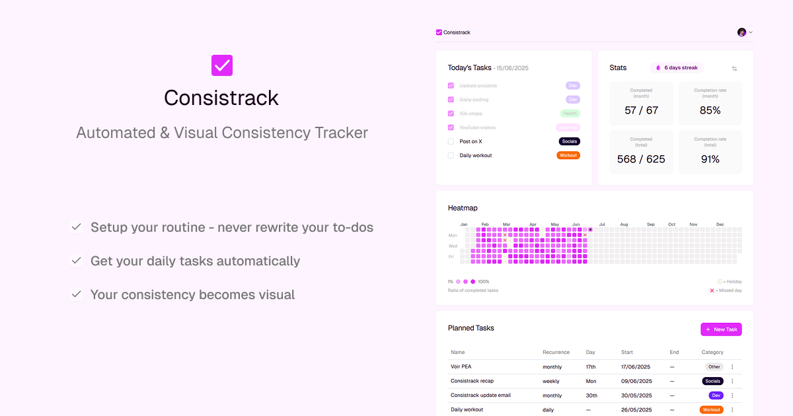Sort by the Recurrence column header

pyautogui.click(x=556, y=352)
